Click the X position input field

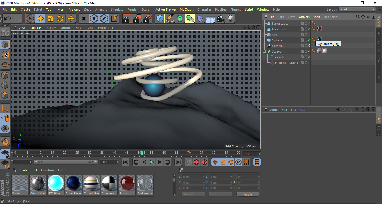[193, 177]
